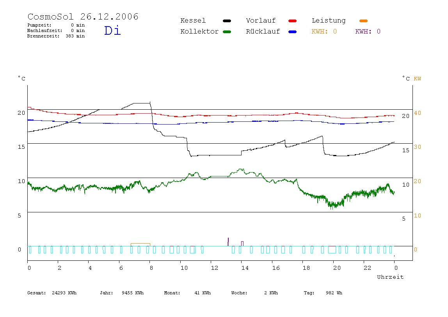Select the '41 KWh' monthly value

tap(203, 293)
